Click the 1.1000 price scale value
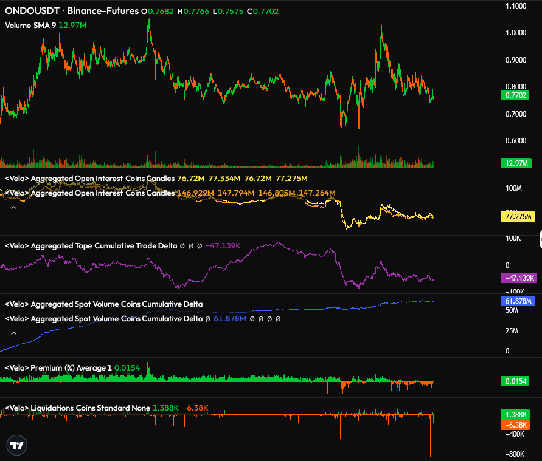 (516, 6)
